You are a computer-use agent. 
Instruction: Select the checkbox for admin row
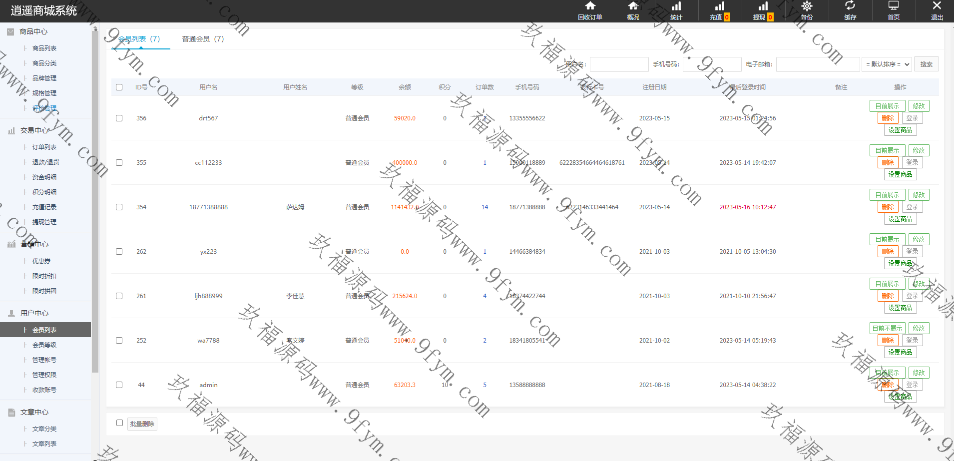pyautogui.click(x=119, y=385)
